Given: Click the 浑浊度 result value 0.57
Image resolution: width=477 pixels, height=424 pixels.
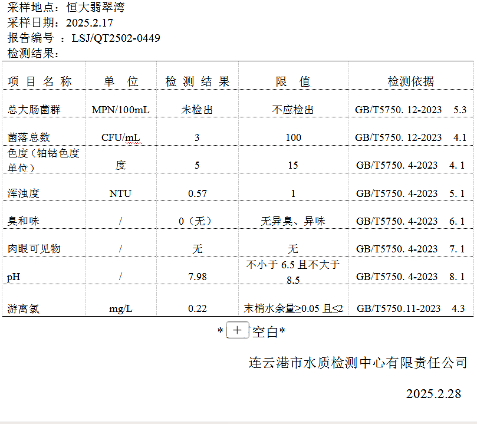Looking at the screenshot, I should pos(197,193).
